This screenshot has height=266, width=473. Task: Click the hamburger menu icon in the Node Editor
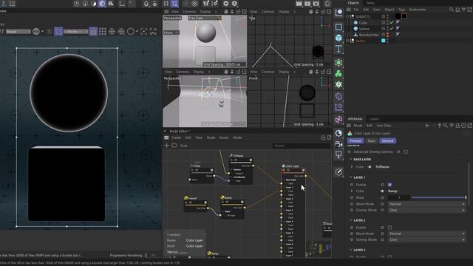coord(166,137)
